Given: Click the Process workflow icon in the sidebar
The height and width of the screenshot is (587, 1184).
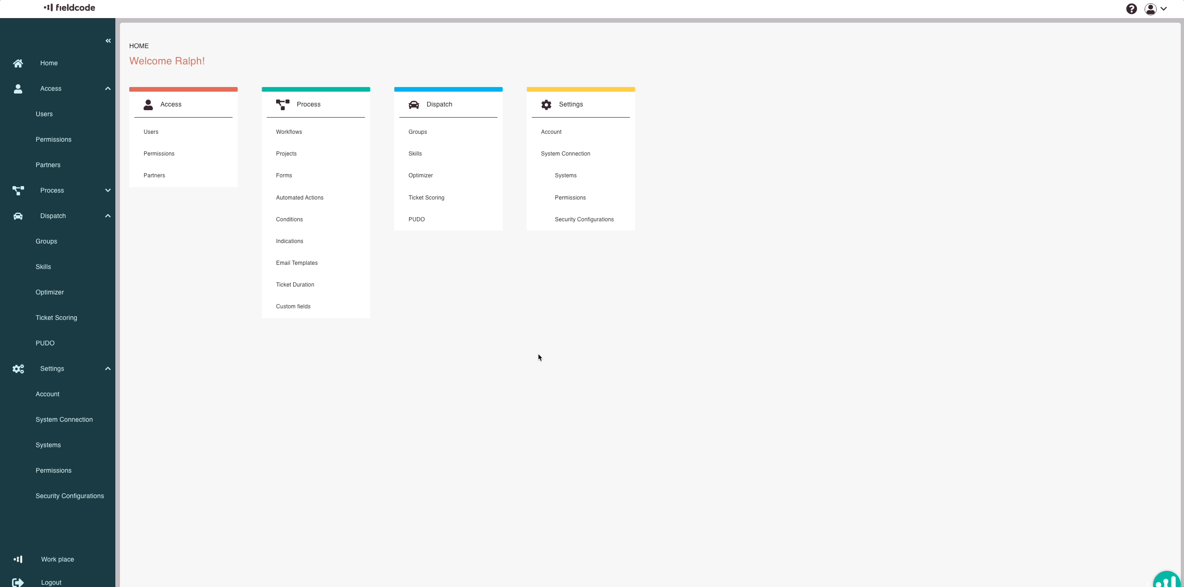Looking at the screenshot, I should tap(18, 190).
